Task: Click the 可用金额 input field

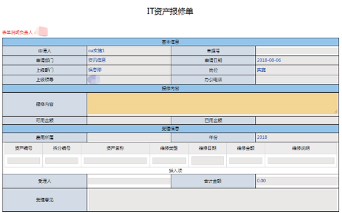Action: tap(129, 120)
